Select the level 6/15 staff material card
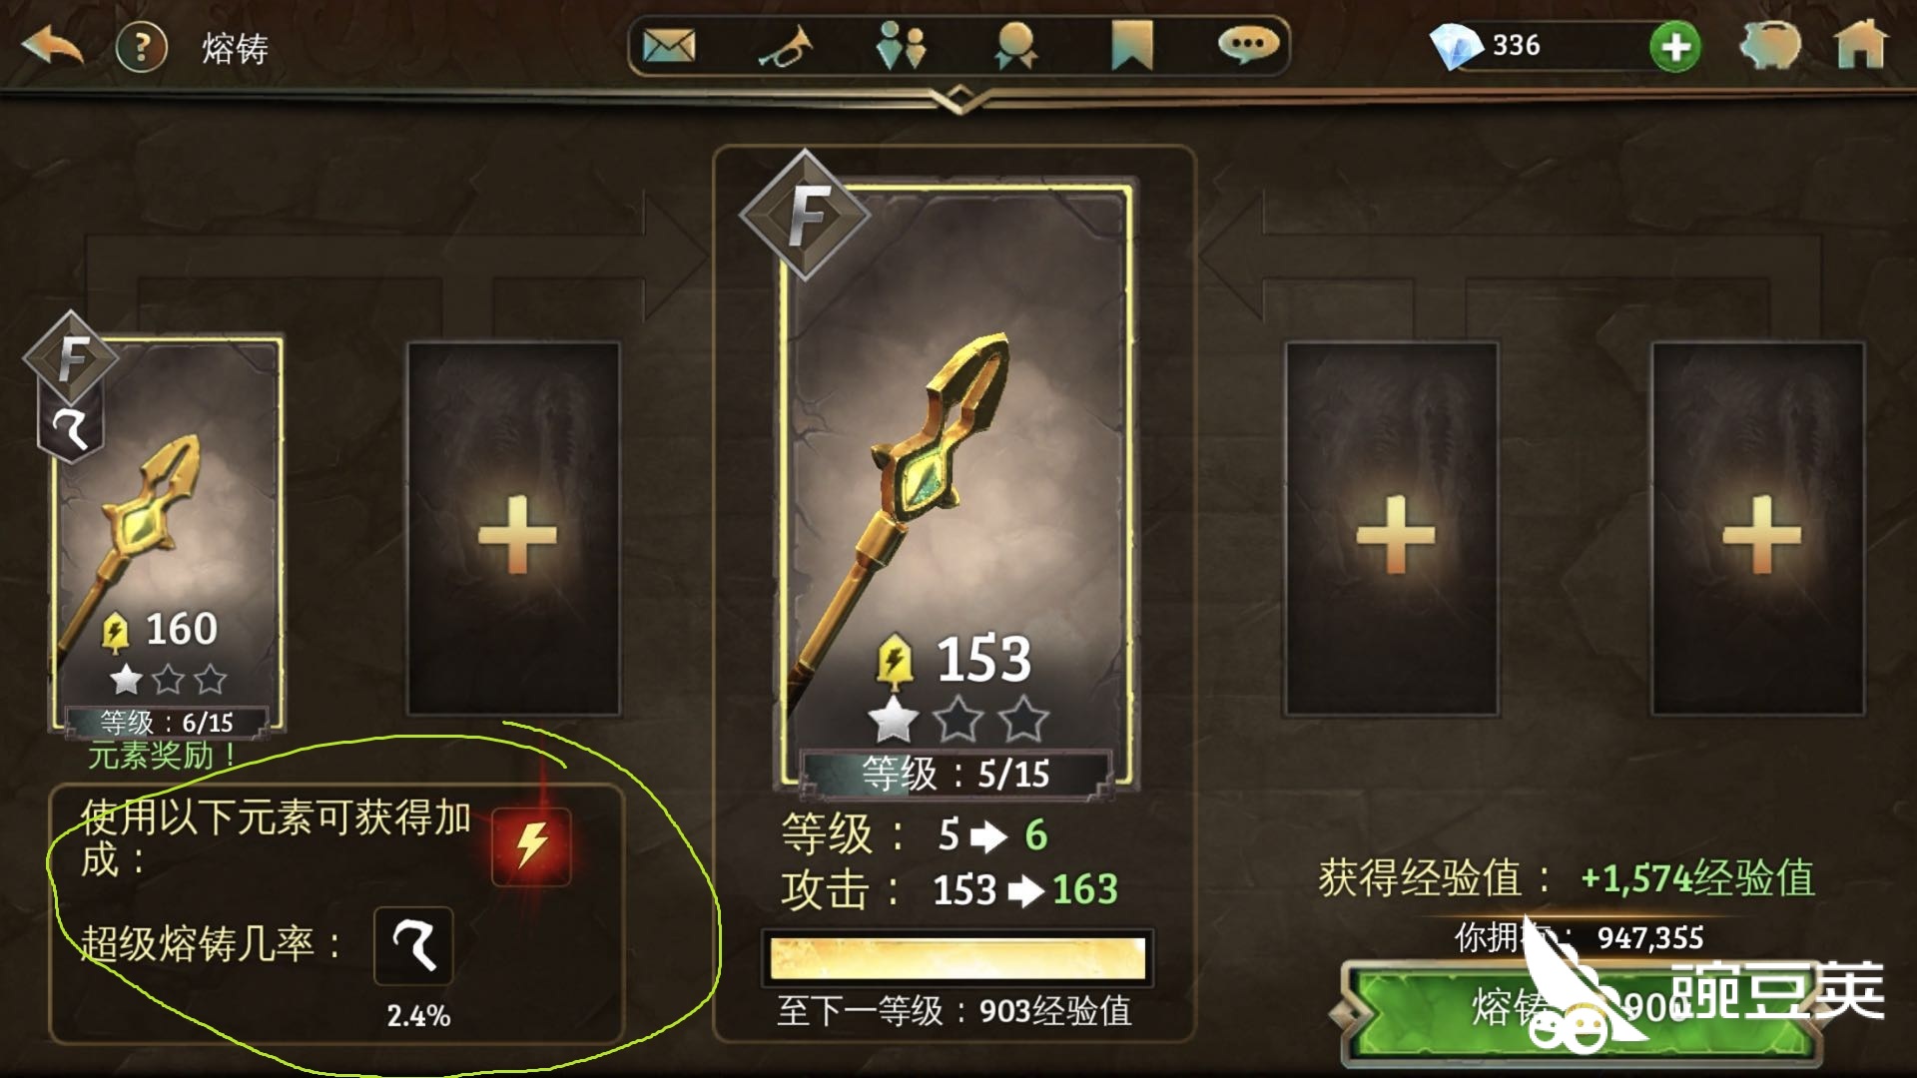 coord(168,537)
